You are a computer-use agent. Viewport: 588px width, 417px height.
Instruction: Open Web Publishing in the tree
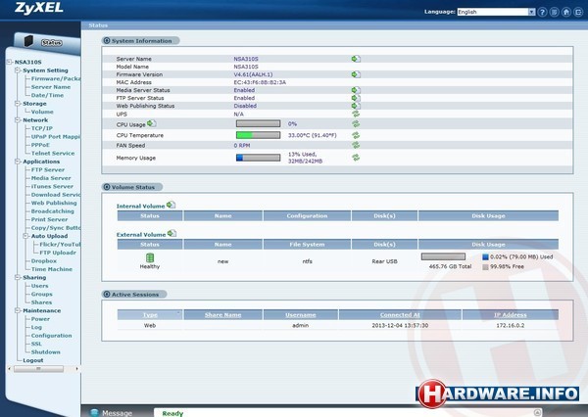pyautogui.click(x=54, y=203)
